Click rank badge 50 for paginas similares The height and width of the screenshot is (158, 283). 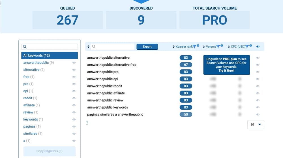tap(186, 115)
